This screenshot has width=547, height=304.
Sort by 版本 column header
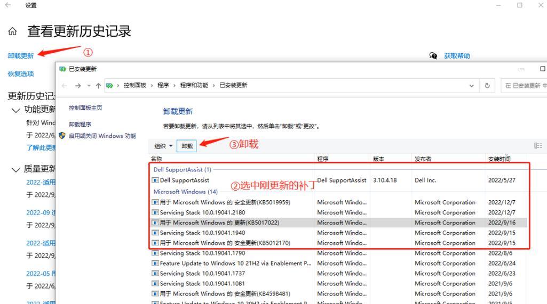[x=378, y=159]
